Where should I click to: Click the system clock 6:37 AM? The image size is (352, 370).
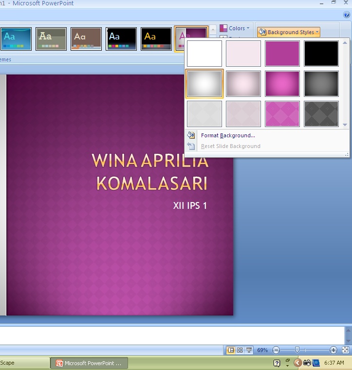(x=334, y=363)
